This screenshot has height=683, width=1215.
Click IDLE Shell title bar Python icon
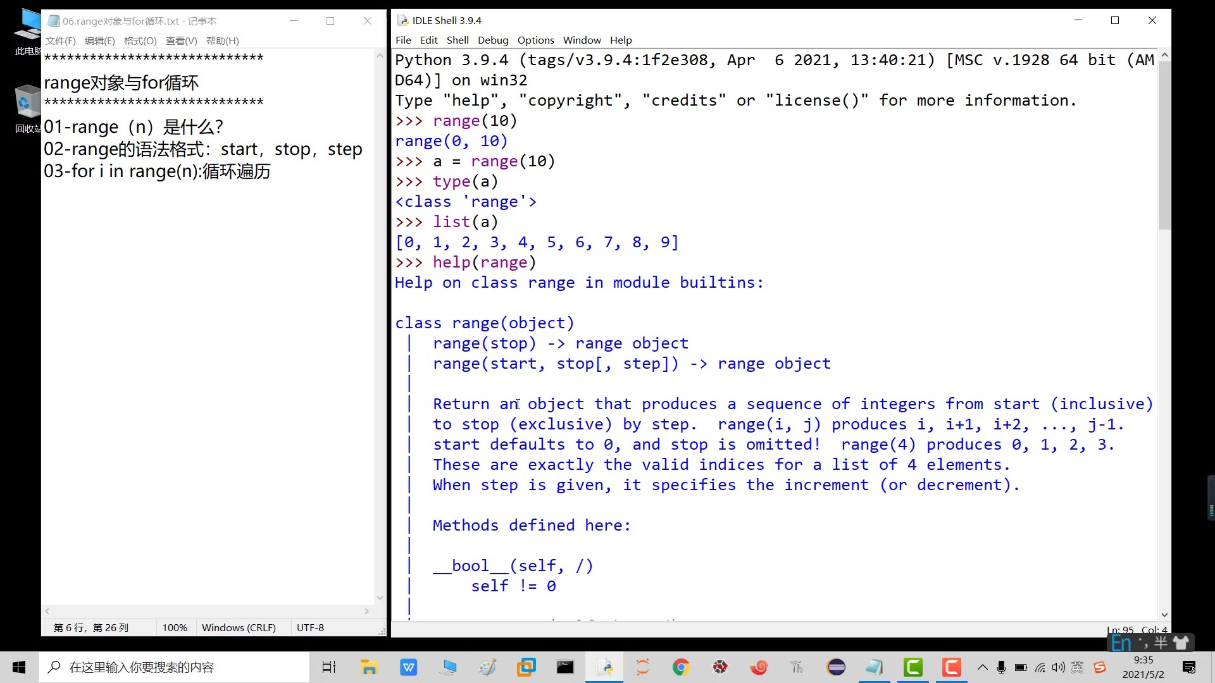point(402,20)
